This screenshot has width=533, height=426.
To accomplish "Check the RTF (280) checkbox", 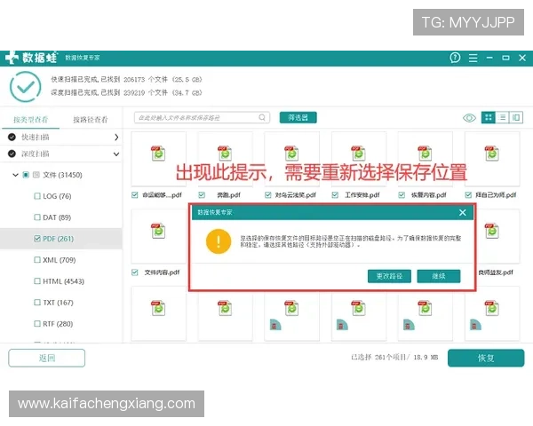I will (x=37, y=324).
